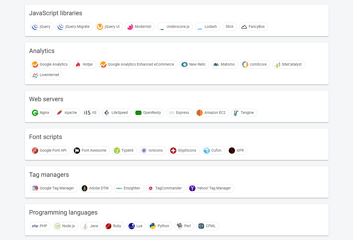Viewport: 353px width, 240px height.
Task: Click the Hotjar flame icon
Action: coord(78,64)
